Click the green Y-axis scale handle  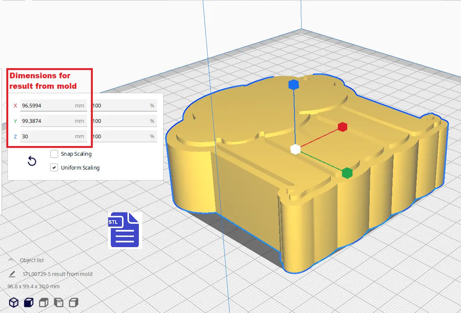(x=347, y=173)
